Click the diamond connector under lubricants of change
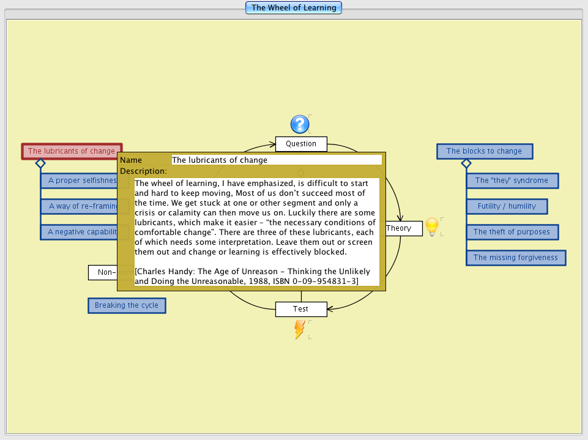Image resolution: width=588 pixels, height=440 pixels. [40, 163]
